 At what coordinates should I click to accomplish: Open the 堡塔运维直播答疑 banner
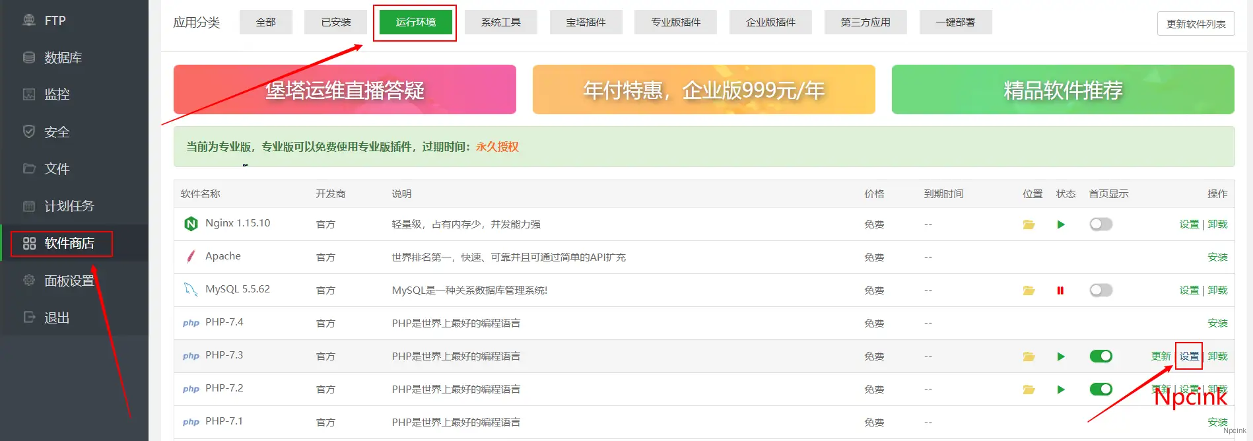(345, 89)
